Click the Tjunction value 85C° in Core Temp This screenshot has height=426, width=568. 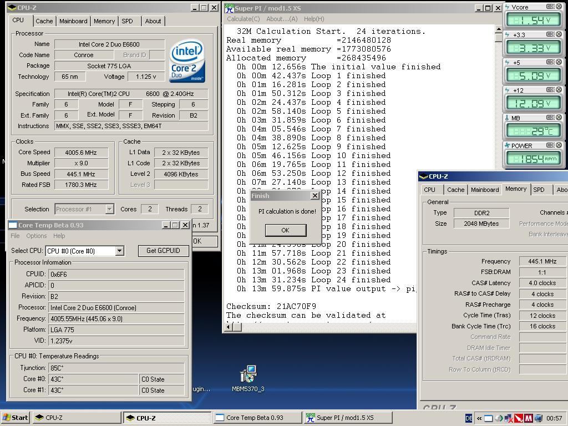point(116,368)
